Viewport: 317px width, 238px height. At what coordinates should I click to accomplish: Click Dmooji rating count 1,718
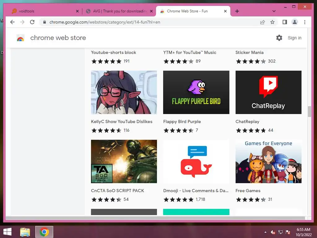200,200
